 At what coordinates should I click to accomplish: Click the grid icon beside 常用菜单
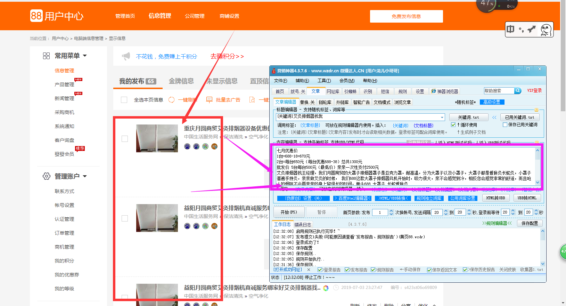pyautogui.click(x=46, y=56)
